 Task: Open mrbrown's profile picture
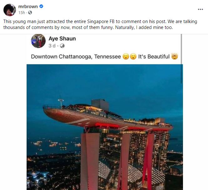coord(10,10)
